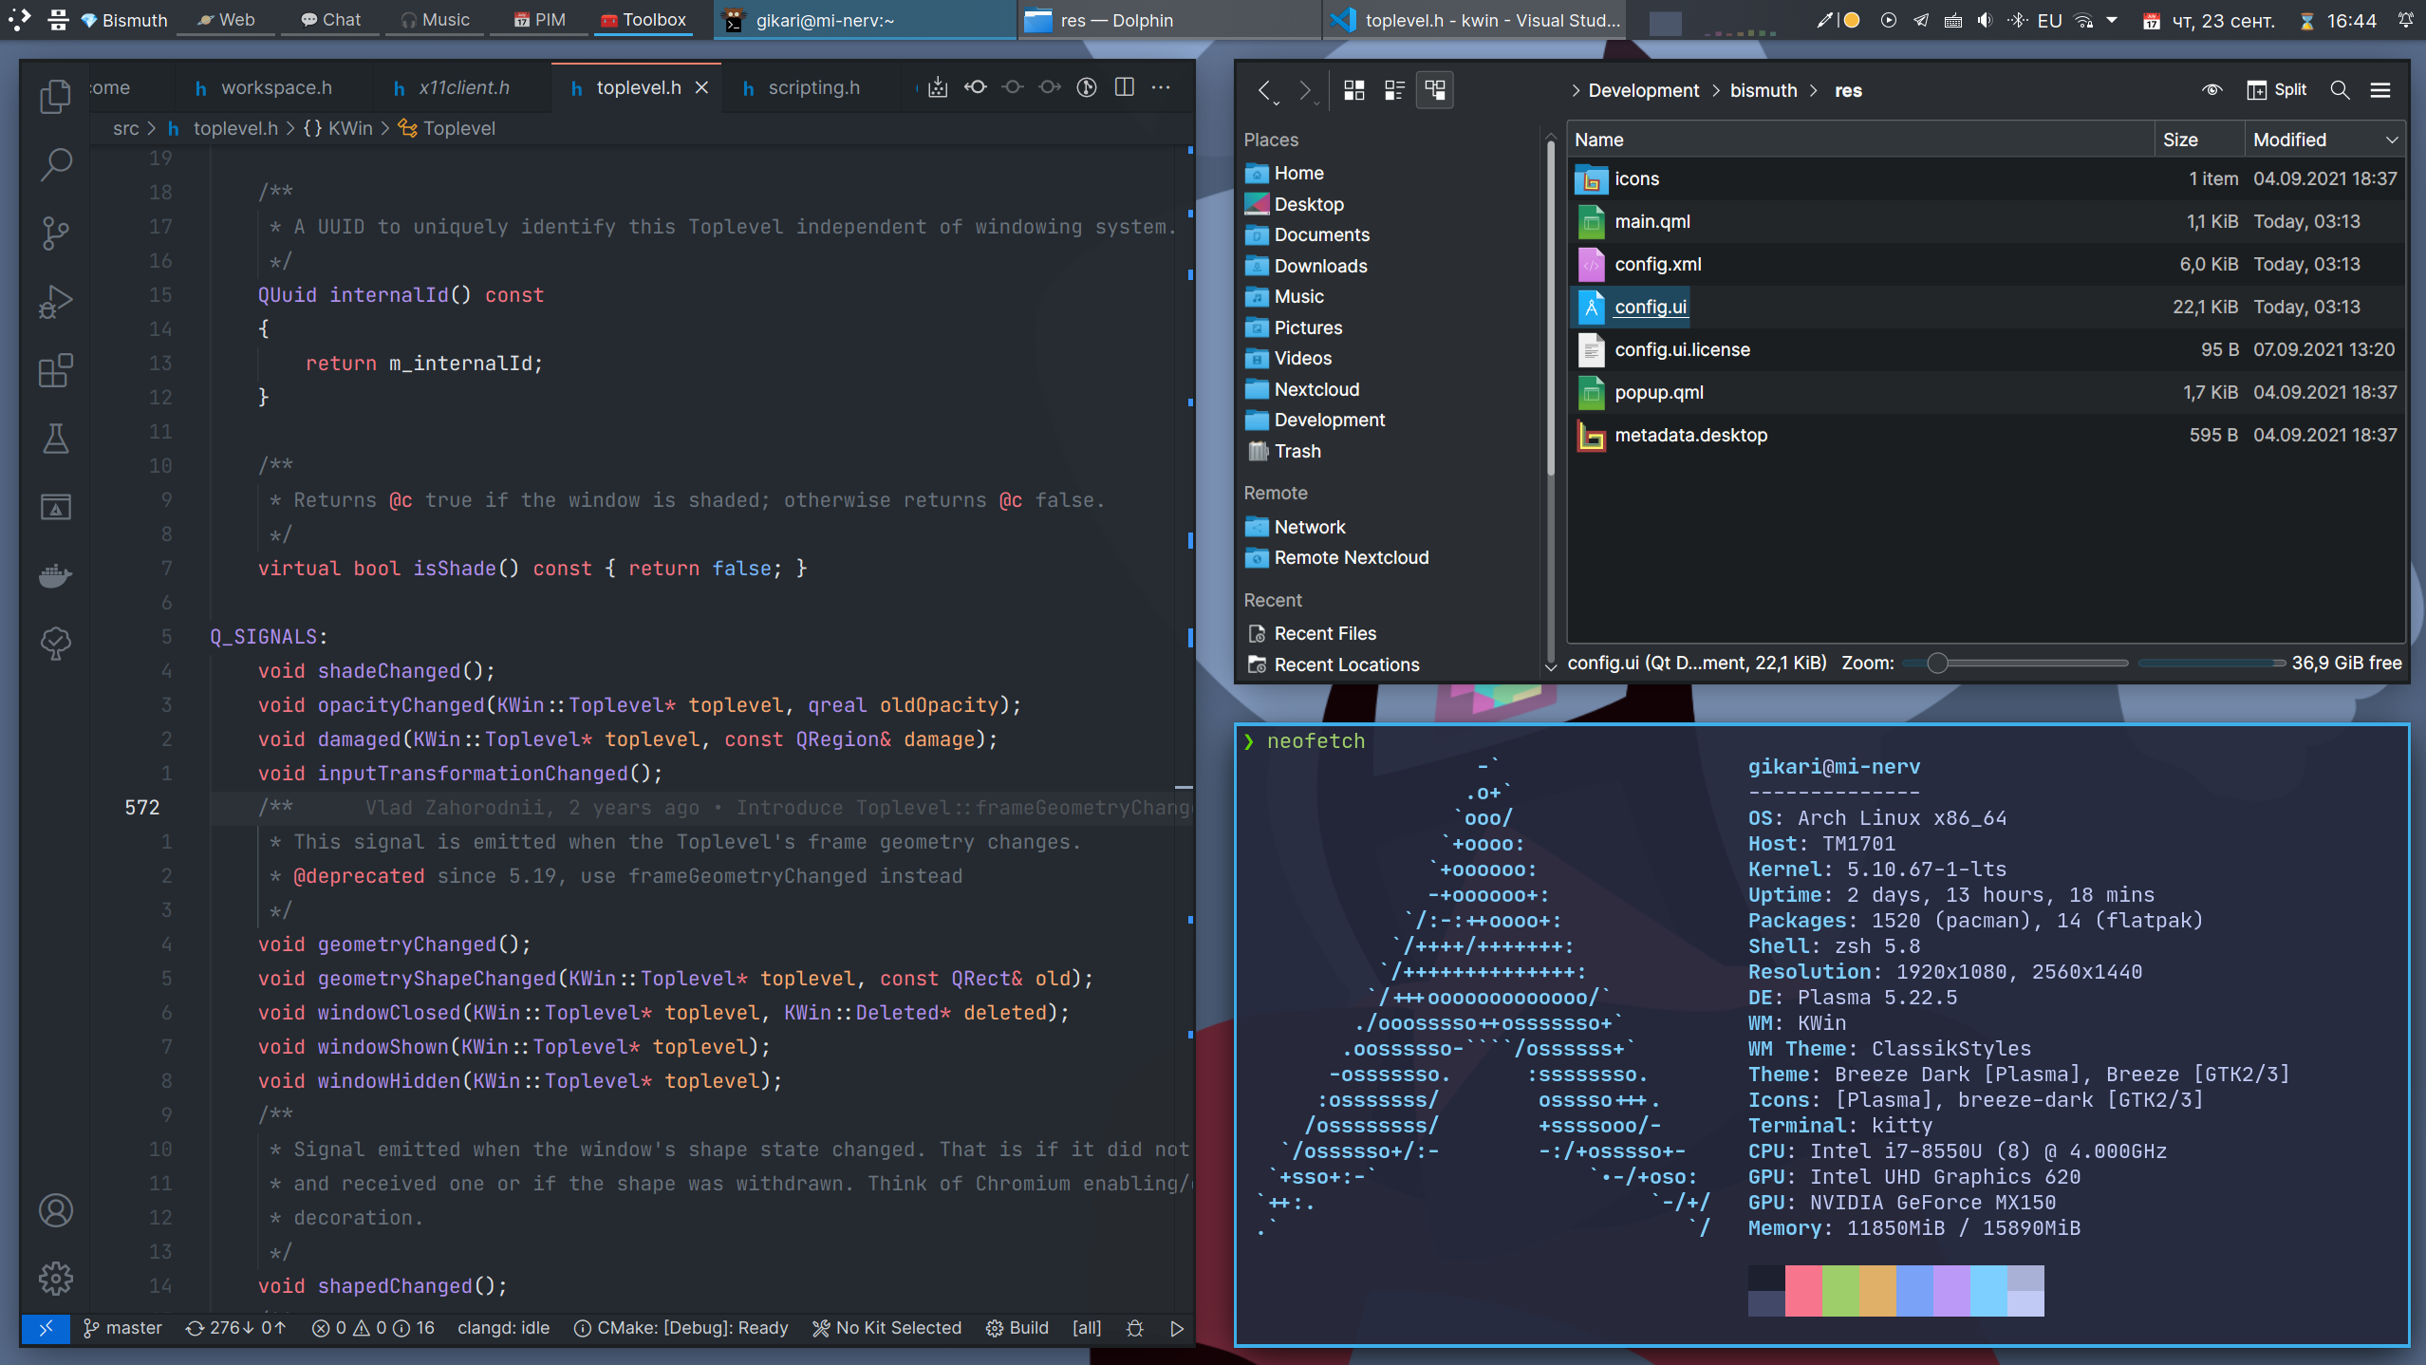The height and width of the screenshot is (1365, 2426).
Task: Switch Dolphin to Icons view mode
Action: [x=1354, y=90]
